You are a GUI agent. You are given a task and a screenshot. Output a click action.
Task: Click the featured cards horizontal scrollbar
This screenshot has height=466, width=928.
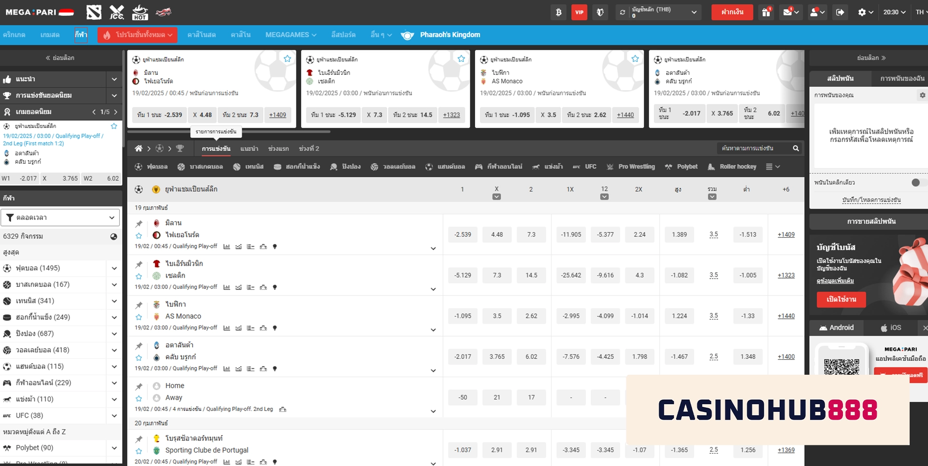coord(229,131)
